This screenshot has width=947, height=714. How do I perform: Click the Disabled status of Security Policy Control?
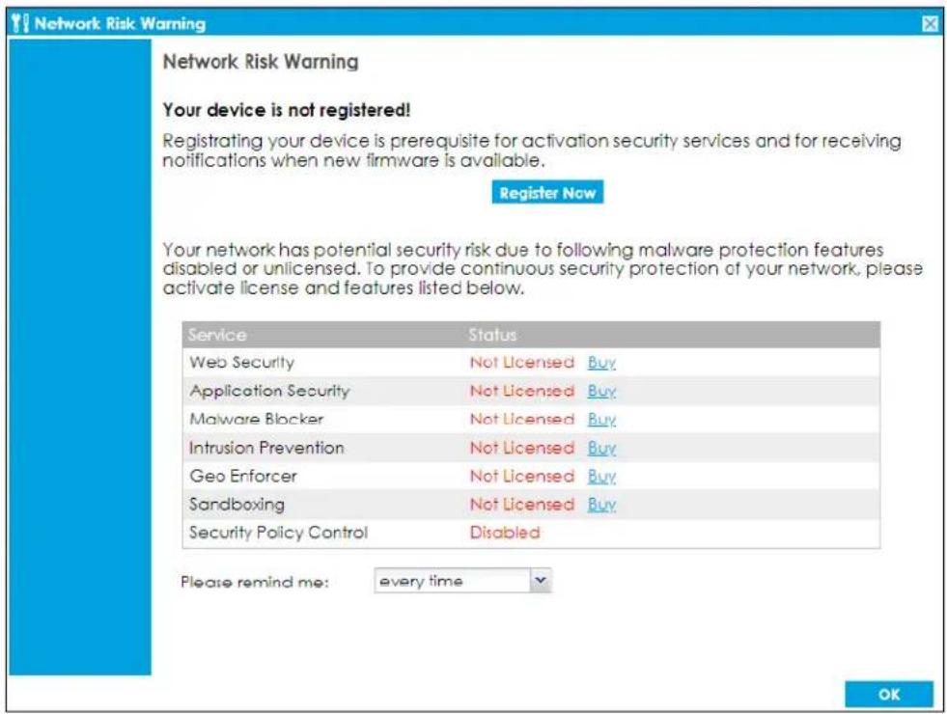pyautogui.click(x=505, y=533)
